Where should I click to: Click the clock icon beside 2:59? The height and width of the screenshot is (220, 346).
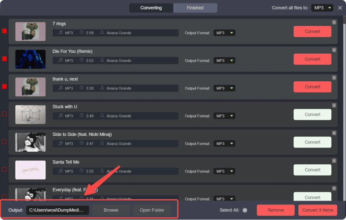(x=81, y=32)
